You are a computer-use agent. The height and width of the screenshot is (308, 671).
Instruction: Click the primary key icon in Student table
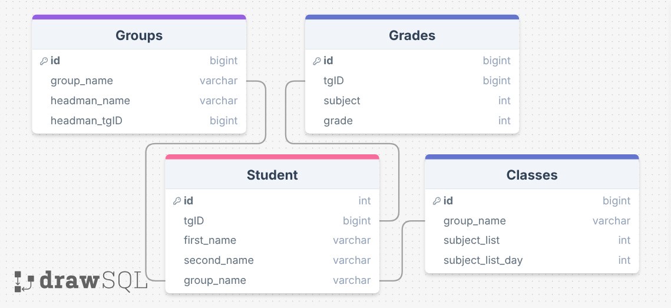[177, 201]
